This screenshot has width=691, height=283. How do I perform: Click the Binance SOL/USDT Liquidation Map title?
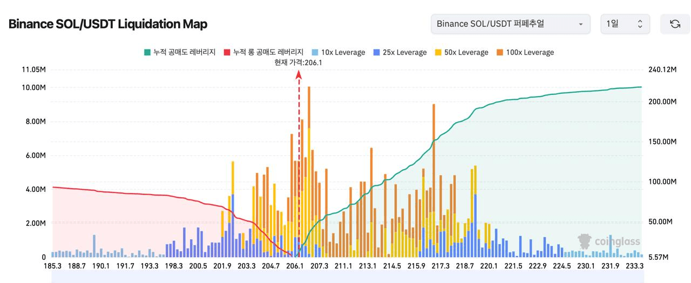[x=108, y=24]
